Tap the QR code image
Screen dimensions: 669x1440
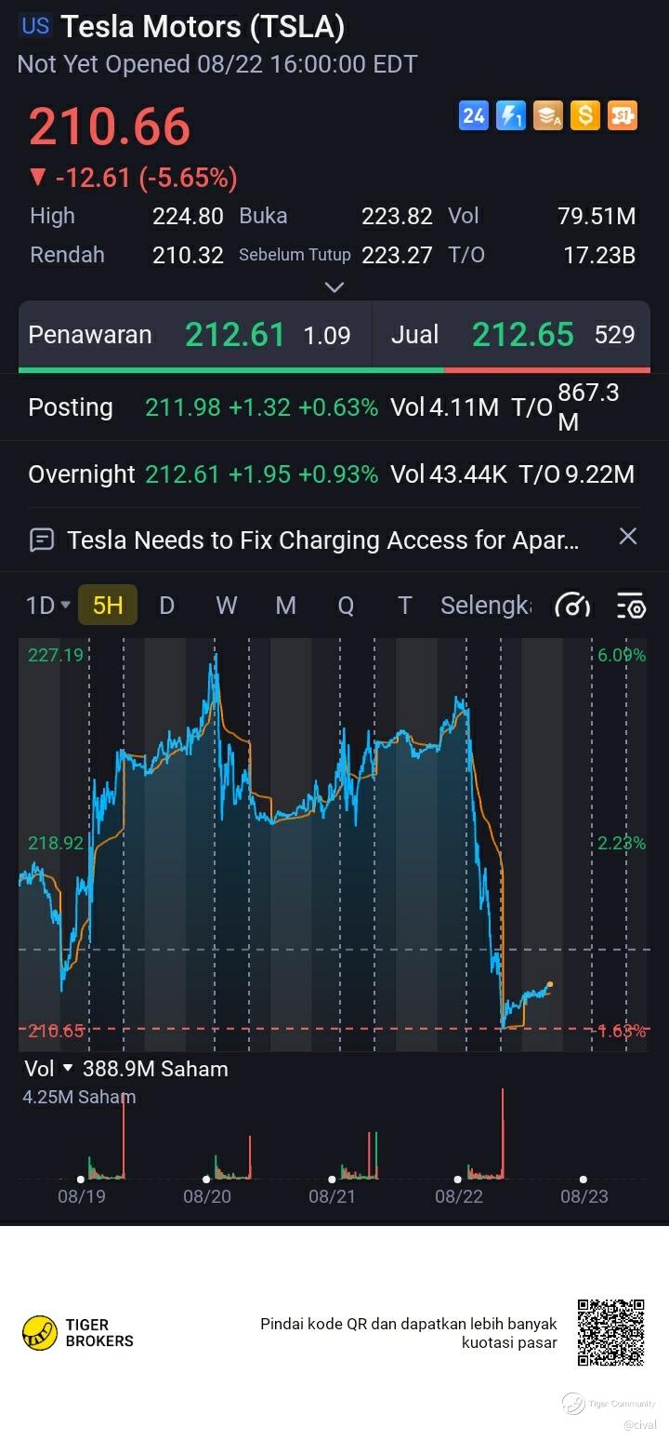pyautogui.click(x=610, y=1332)
